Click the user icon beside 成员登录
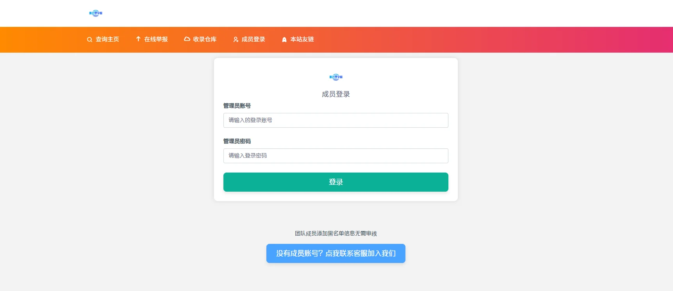Screen dimensions: 673x291 tap(236, 40)
